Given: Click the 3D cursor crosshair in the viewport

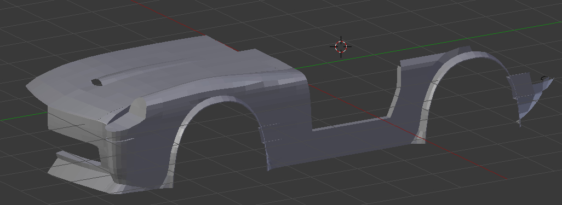Looking at the screenshot, I should [x=341, y=46].
